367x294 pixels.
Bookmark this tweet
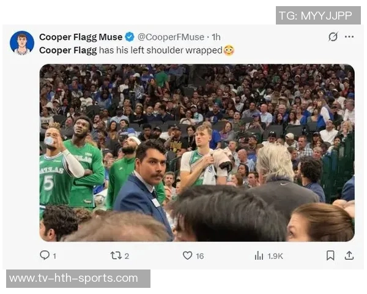click(x=330, y=255)
